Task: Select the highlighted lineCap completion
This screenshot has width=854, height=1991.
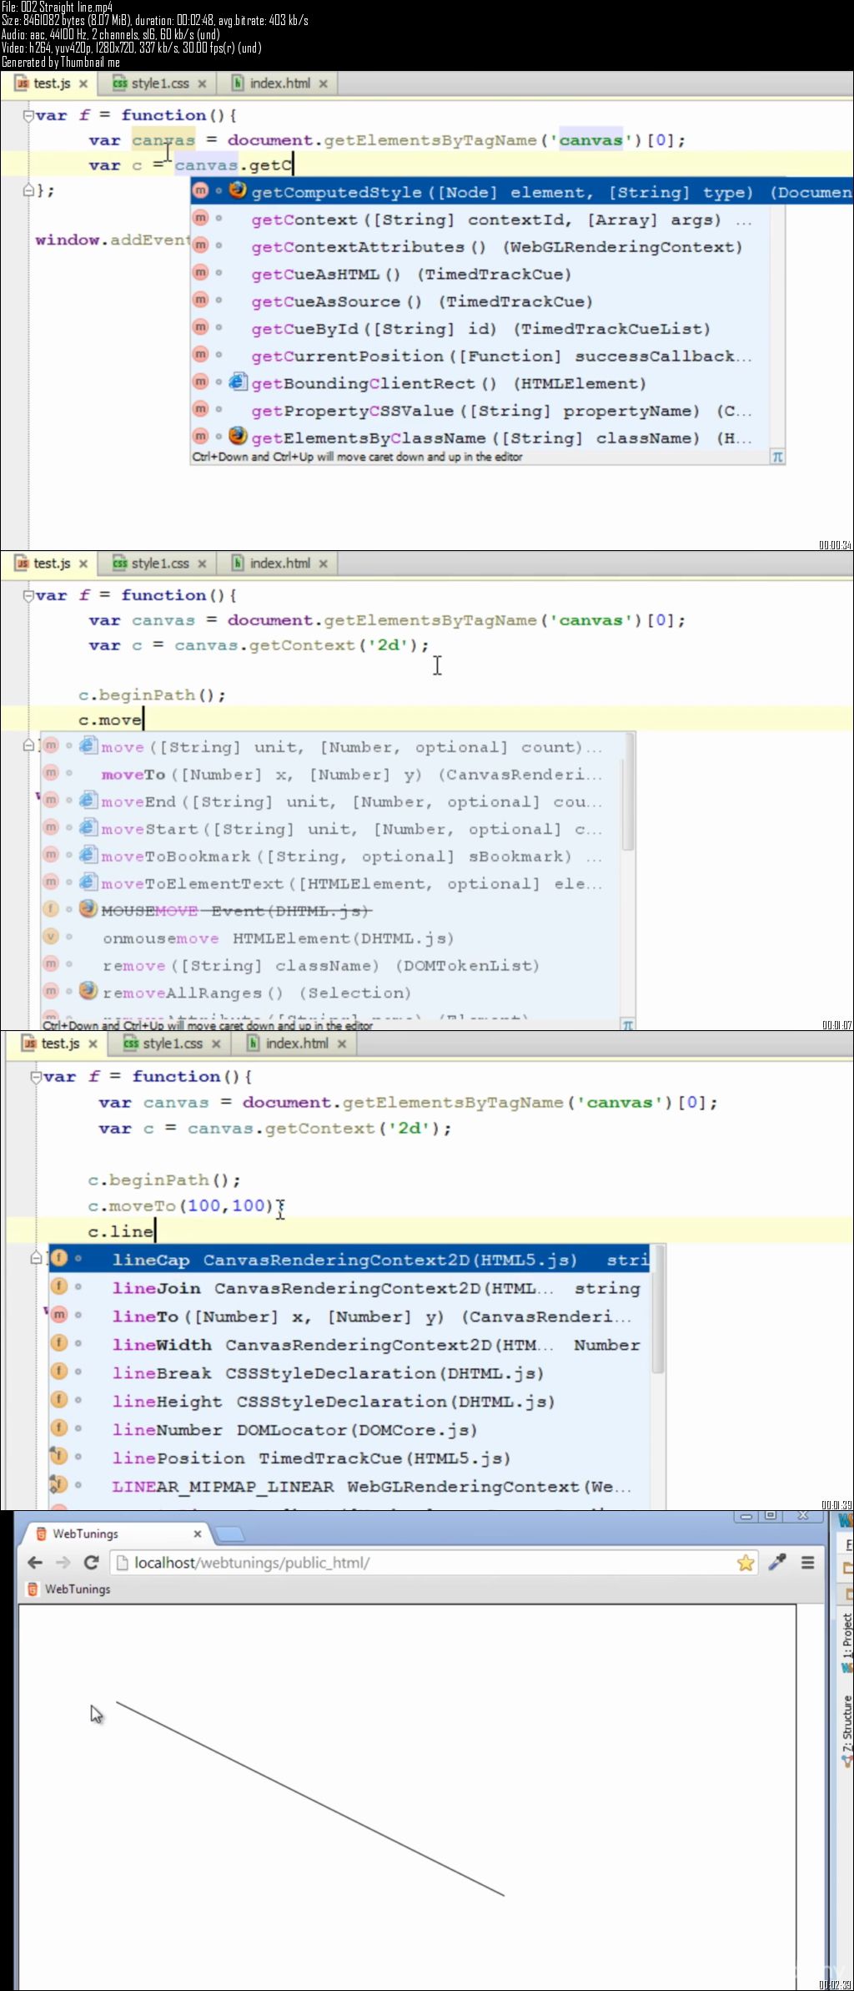Action: click(349, 1260)
